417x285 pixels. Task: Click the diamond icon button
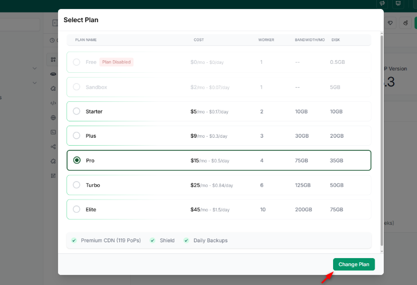(x=390, y=23)
